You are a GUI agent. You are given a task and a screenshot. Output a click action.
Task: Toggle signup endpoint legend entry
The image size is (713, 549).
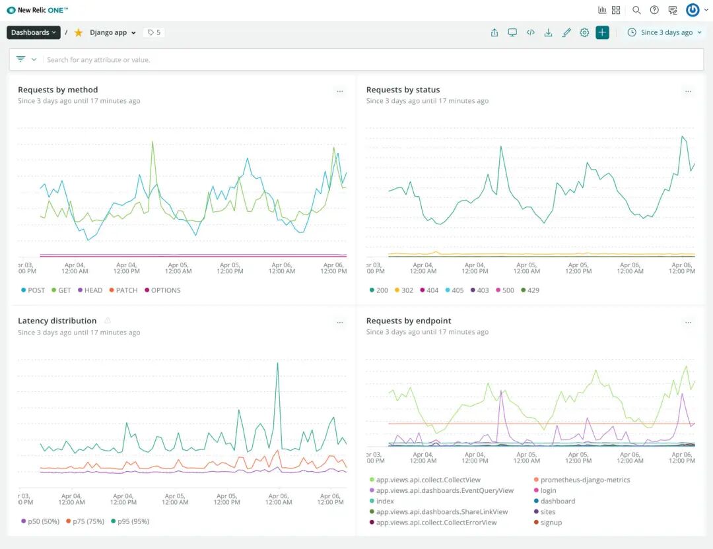(x=547, y=522)
